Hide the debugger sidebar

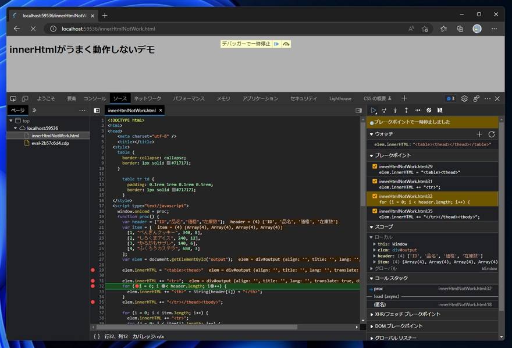pyautogui.click(x=358, y=111)
